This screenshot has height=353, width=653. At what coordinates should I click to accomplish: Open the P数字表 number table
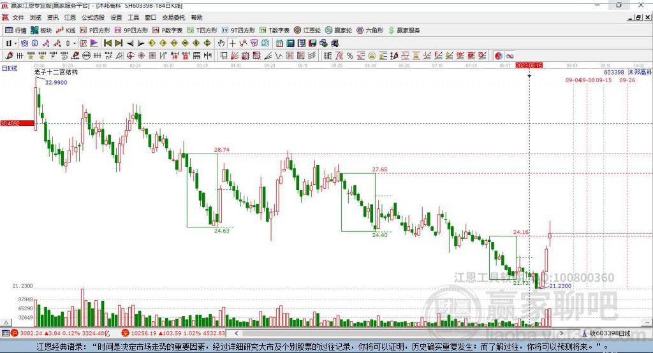coord(168,31)
